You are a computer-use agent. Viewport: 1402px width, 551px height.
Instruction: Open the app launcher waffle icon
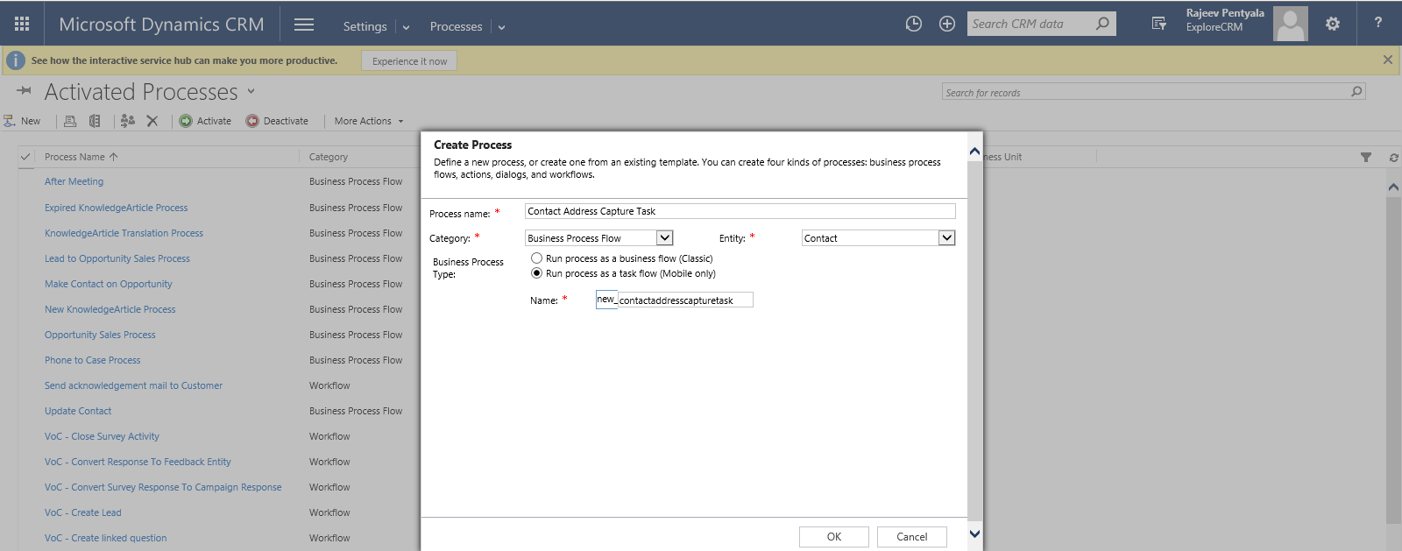click(22, 24)
